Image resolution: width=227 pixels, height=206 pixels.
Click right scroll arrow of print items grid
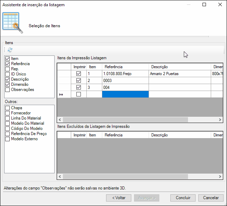(220, 120)
